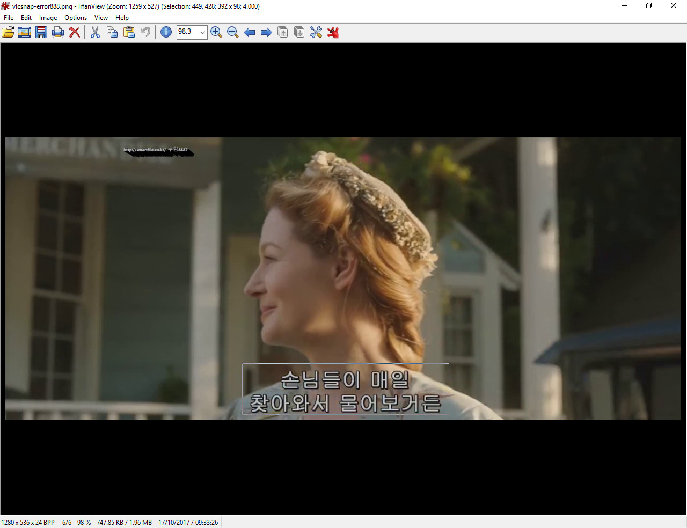Viewport: 687px width, 528px height.
Task: Open the Help menu
Action: click(122, 18)
